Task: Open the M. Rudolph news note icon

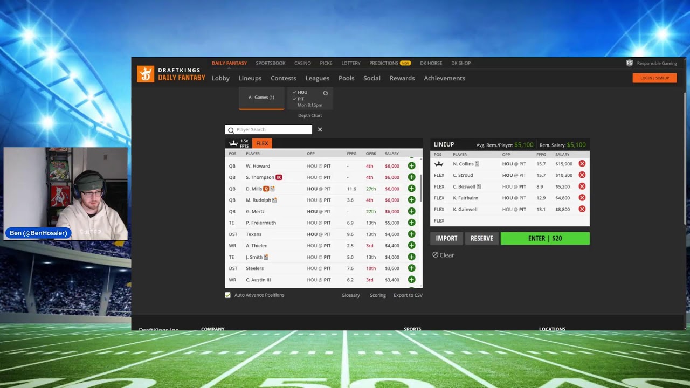Action: (274, 200)
